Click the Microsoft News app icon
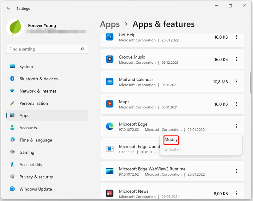 [x=110, y=193]
